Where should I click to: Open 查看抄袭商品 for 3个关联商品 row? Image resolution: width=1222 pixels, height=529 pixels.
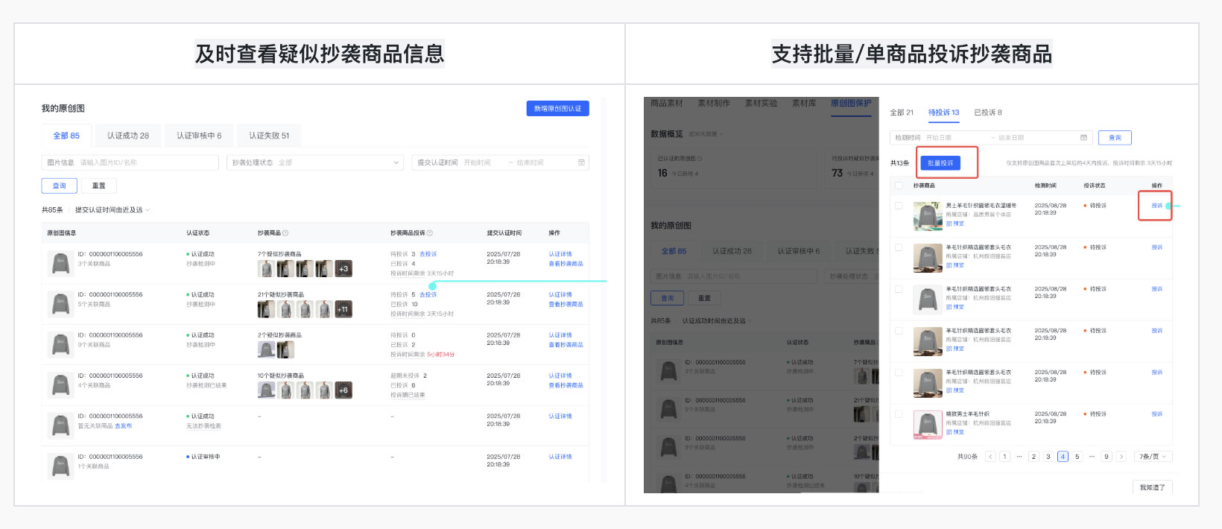tap(566, 264)
